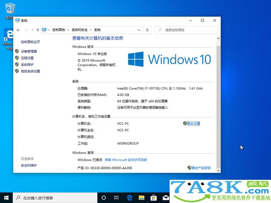Read the Microsoft Software License Terms
The height and width of the screenshot is (203, 271).
(126, 160)
